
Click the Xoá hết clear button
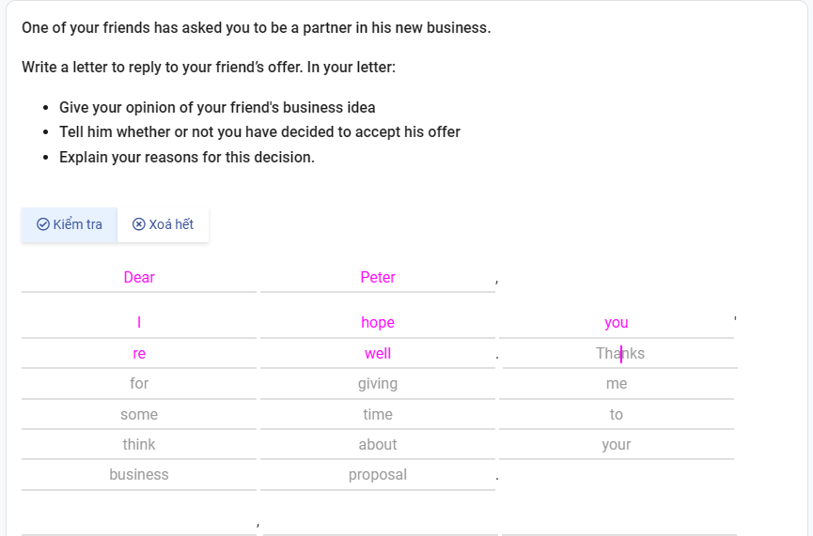click(163, 224)
